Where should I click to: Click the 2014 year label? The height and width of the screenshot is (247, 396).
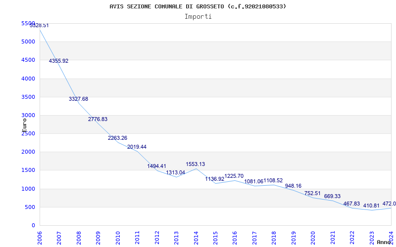[x=196, y=238]
